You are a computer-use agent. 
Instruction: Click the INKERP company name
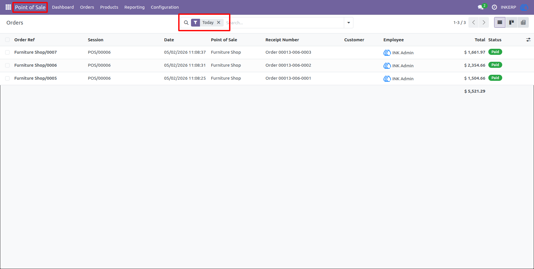coord(508,7)
